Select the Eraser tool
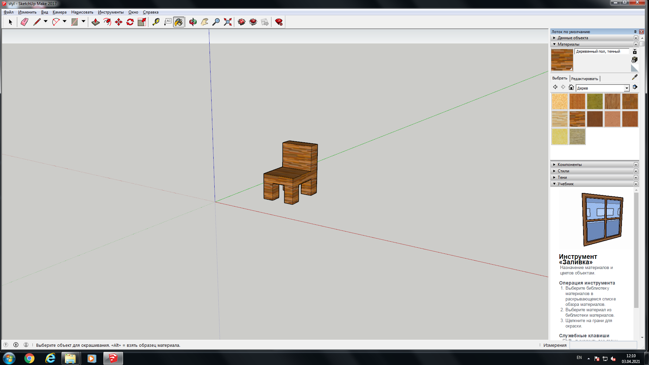649x365 pixels. tap(24, 22)
